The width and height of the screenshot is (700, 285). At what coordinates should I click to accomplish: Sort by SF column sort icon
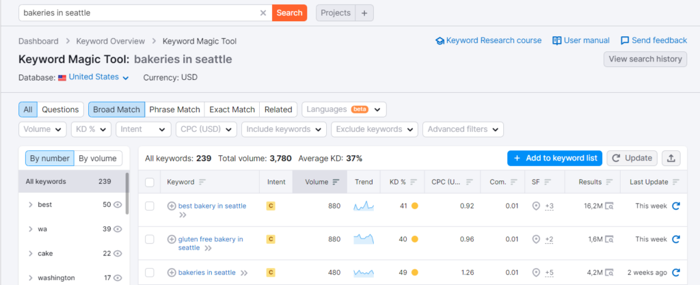tap(548, 182)
